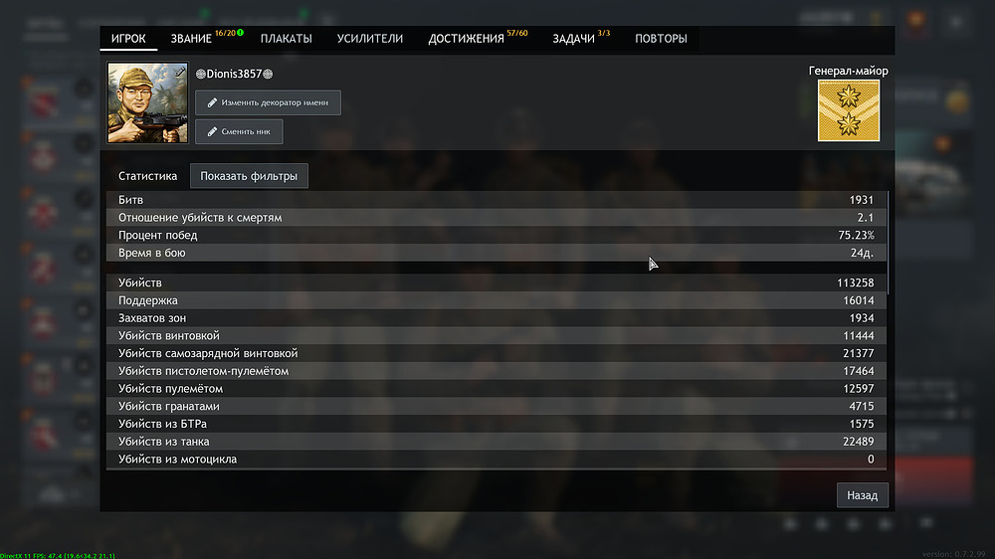Select the Процент побед stat row
This screenshot has width=995, height=559.
(x=495, y=236)
